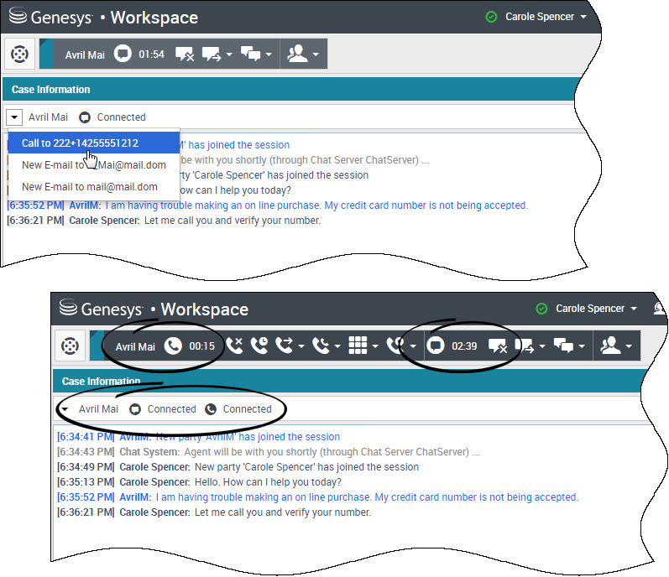Click party action contact icon in bottom window

tap(610, 346)
